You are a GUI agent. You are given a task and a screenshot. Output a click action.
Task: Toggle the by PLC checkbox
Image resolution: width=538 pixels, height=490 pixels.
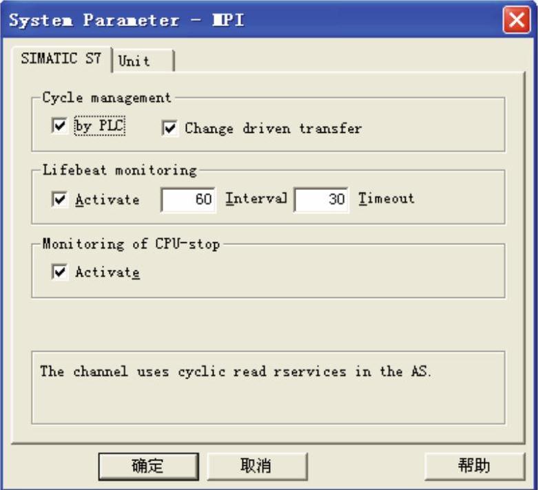[60, 127]
